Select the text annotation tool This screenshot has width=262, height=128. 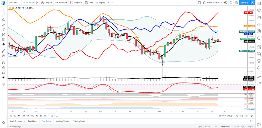click(x=4, y=29)
